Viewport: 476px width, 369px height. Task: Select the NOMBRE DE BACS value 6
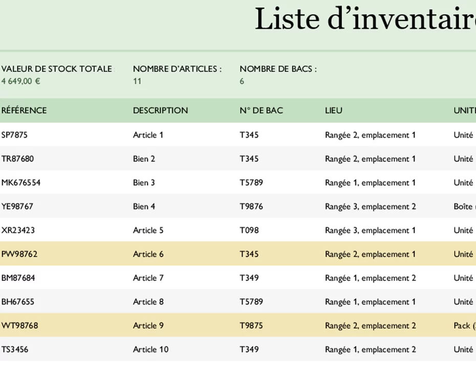[x=242, y=81]
